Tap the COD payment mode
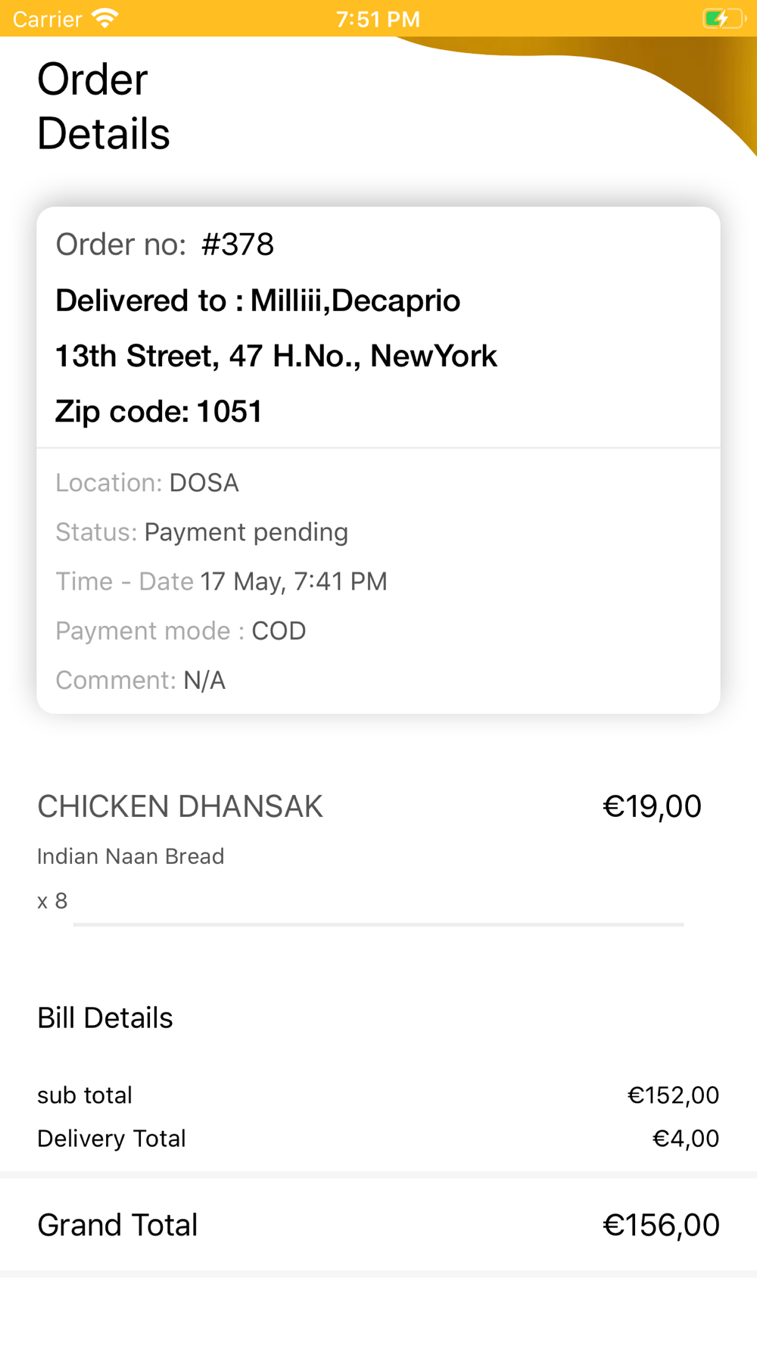The width and height of the screenshot is (757, 1346). coord(279,631)
